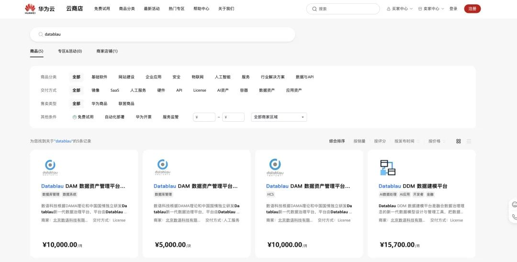Open 商品分类 in top navigation
Viewport: 517px width, 262px height.
point(127,9)
